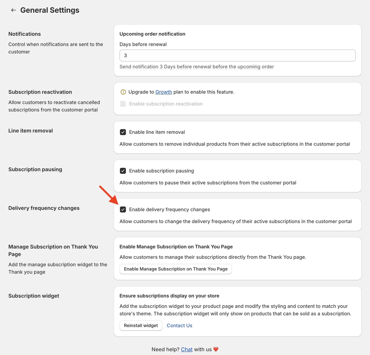Open the Contact Us link

click(x=179, y=325)
